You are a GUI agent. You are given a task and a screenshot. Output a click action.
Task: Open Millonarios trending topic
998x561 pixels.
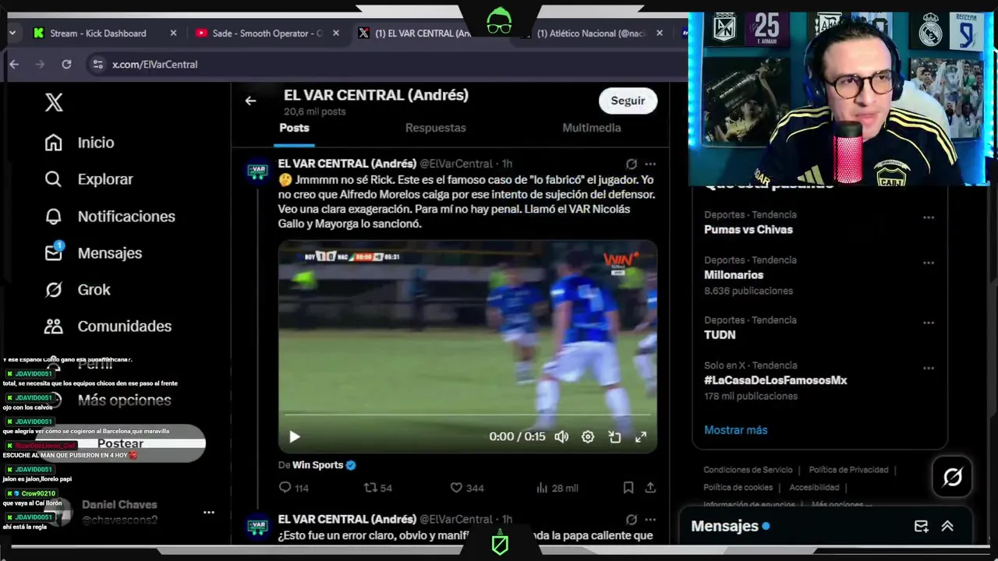coord(734,275)
